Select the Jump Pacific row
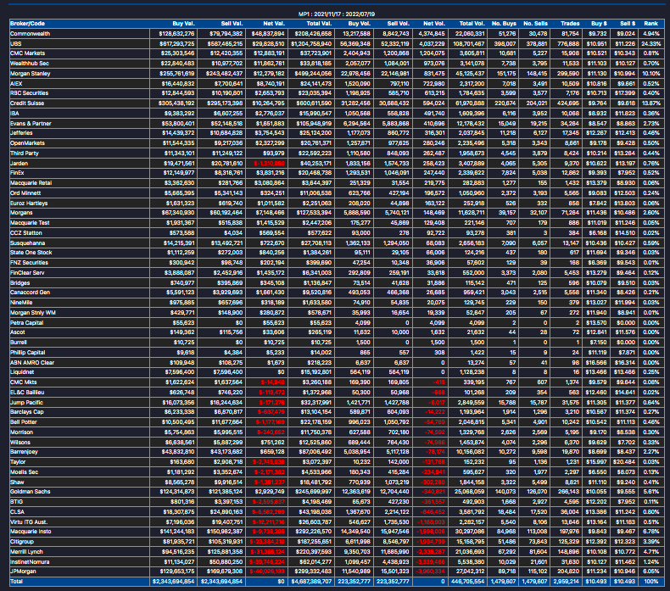This screenshot has width=670, height=591. tap(337, 403)
